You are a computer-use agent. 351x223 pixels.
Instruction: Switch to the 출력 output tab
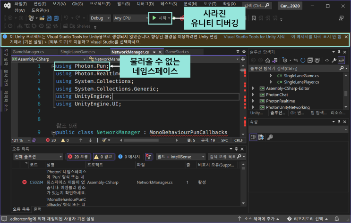37,209
